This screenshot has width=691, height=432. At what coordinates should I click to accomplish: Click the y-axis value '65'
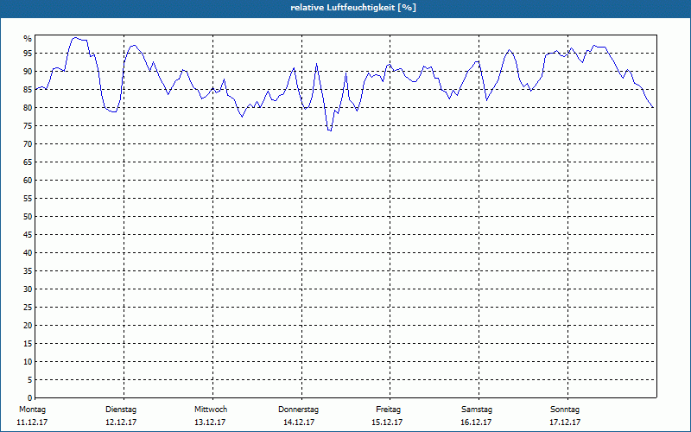pyautogui.click(x=28, y=162)
